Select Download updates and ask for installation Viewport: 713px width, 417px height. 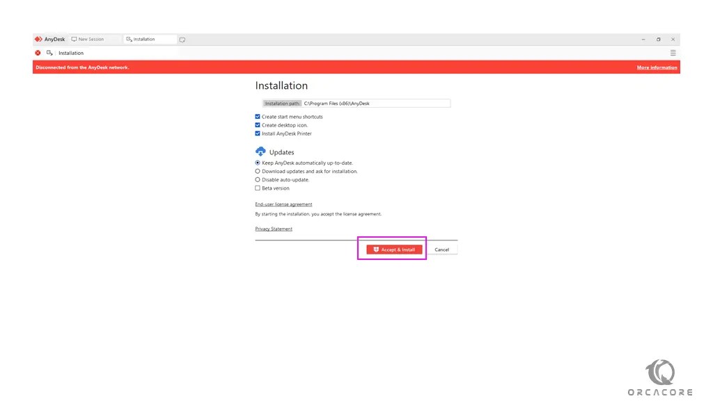[x=258, y=171]
